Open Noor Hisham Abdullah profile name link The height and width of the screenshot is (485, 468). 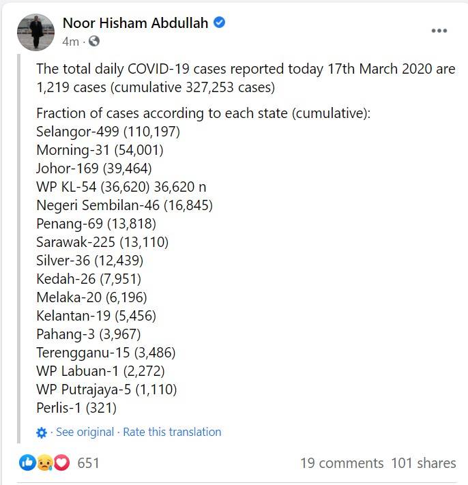tap(136, 23)
